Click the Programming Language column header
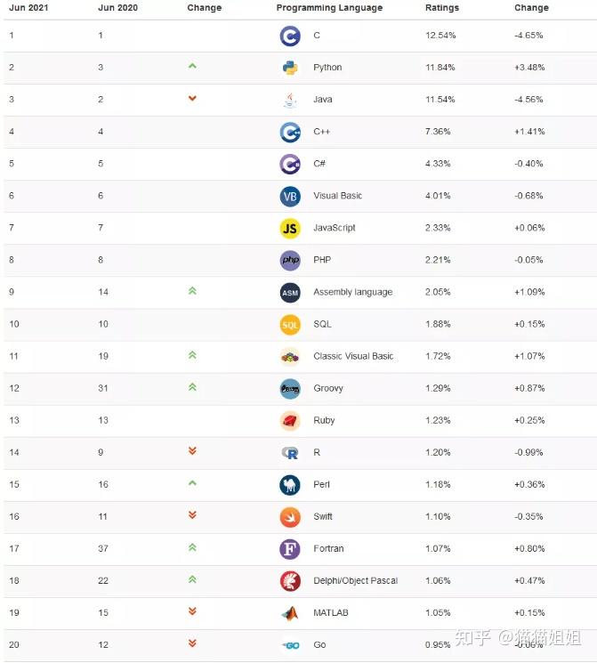The height and width of the screenshot is (663, 597). [329, 8]
